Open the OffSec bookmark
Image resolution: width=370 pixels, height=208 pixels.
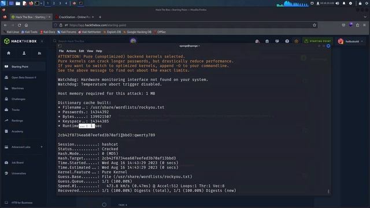point(160,32)
